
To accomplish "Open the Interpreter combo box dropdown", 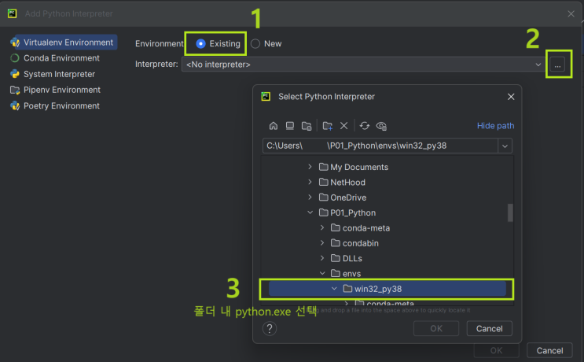I will point(538,65).
